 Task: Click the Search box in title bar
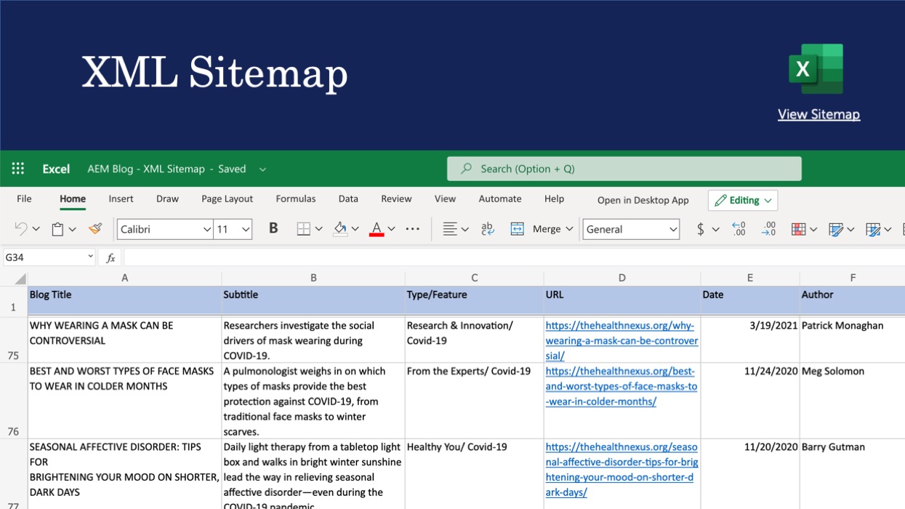tap(624, 169)
